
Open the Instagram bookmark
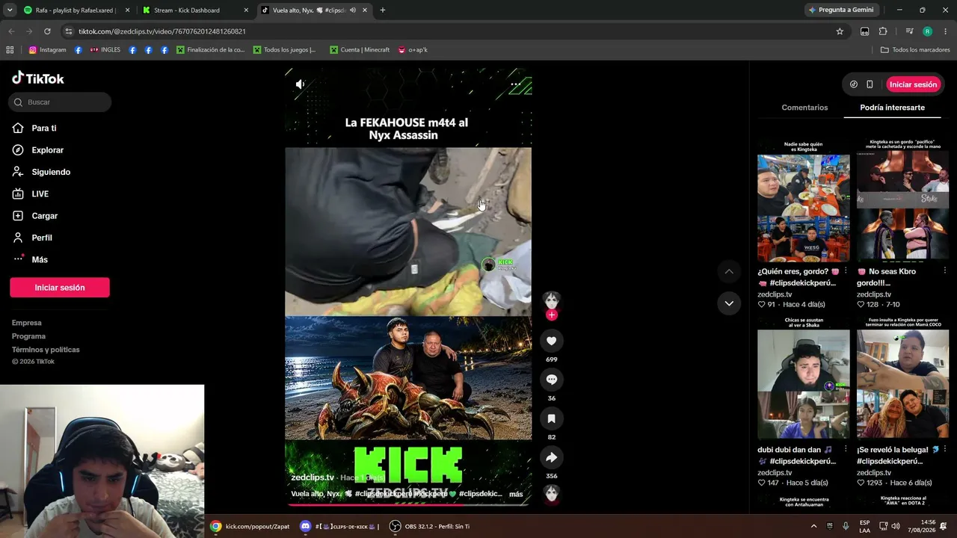(x=47, y=50)
